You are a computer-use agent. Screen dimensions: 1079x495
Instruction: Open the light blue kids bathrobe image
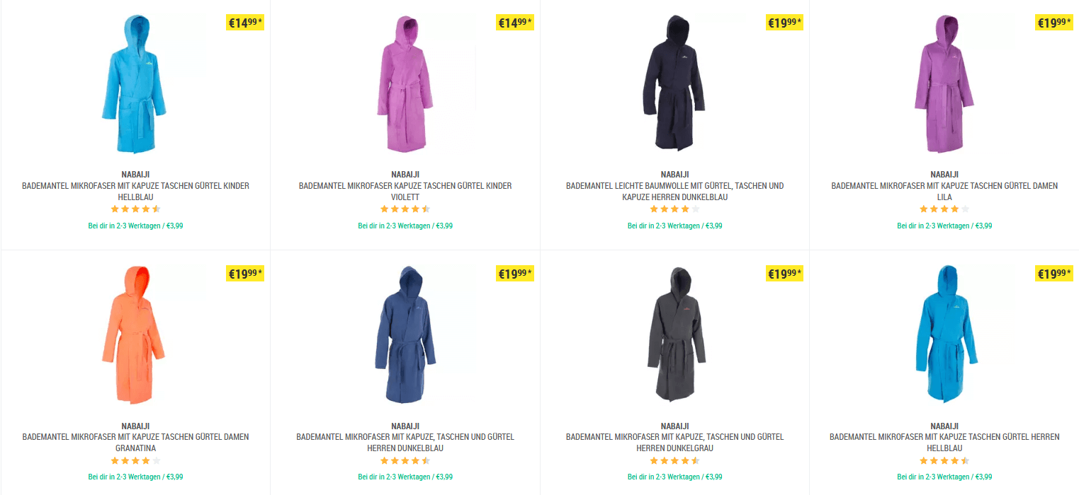click(x=135, y=83)
